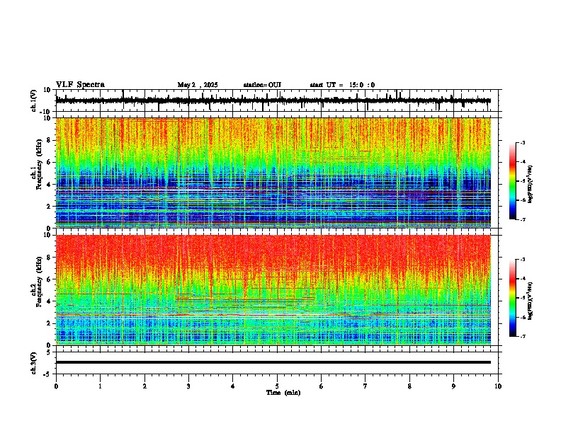Click time axis tick label 10
Screen dimensions: 561x433
[498, 386]
